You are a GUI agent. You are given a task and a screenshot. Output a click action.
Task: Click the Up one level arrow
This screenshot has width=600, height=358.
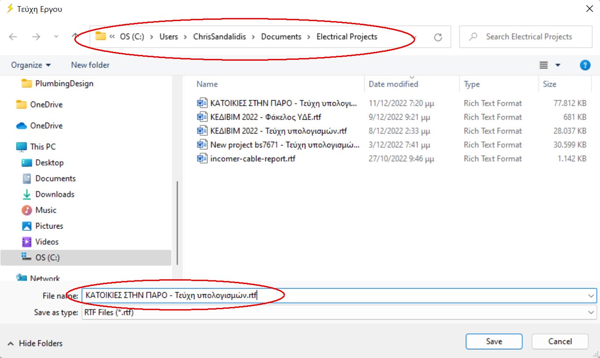pos(75,37)
